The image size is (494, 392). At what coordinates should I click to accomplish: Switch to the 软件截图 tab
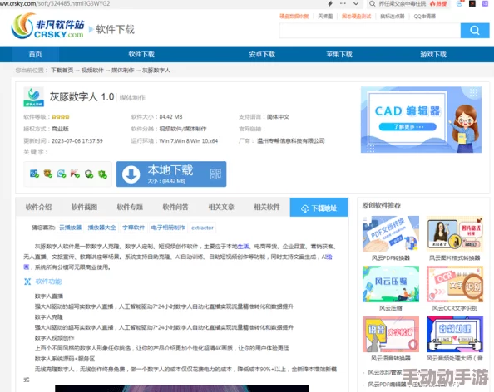coord(84,207)
